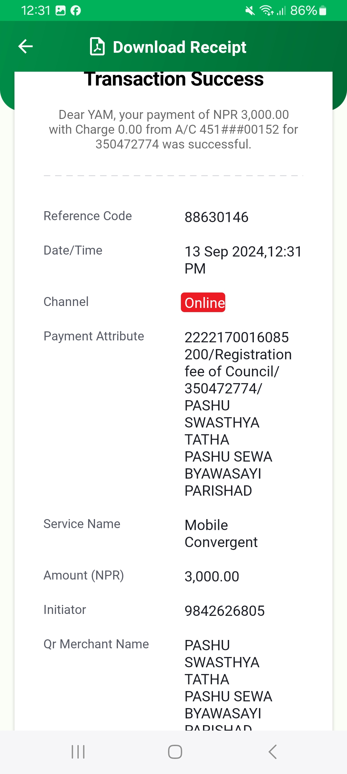Select the Mobile Convergent service name
The height and width of the screenshot is (774, 347).
click(221, 534)
